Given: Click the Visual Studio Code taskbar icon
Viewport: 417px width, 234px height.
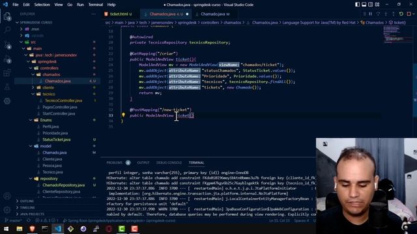Looking at the screenshot, I should tap(58, 229).
